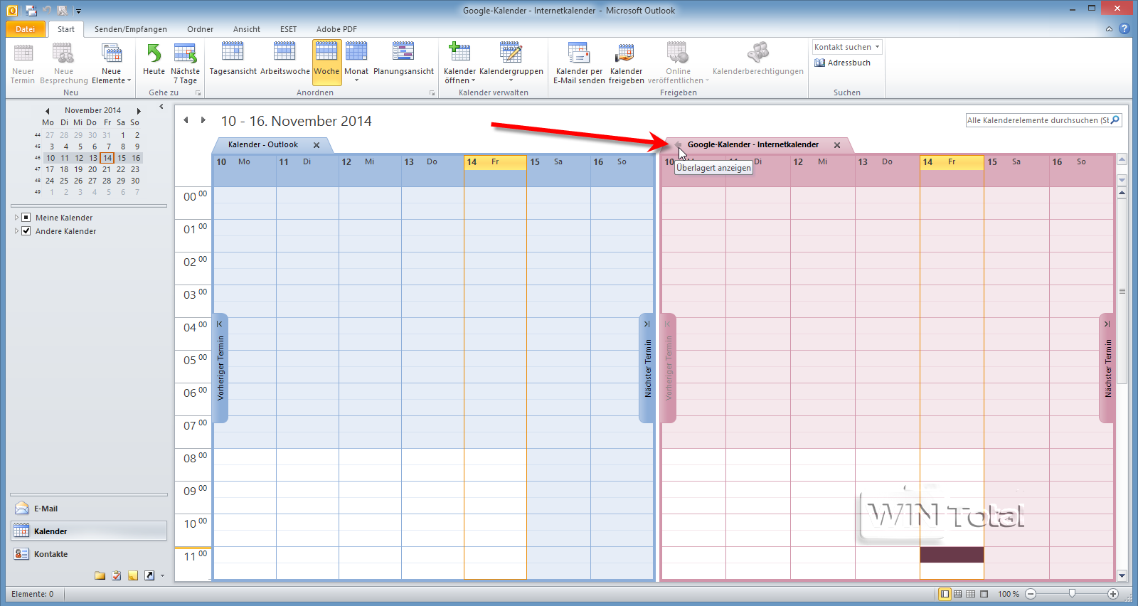The image size is (1138, 606).
Task: Open the Datei tab
Action: (25, 29)
